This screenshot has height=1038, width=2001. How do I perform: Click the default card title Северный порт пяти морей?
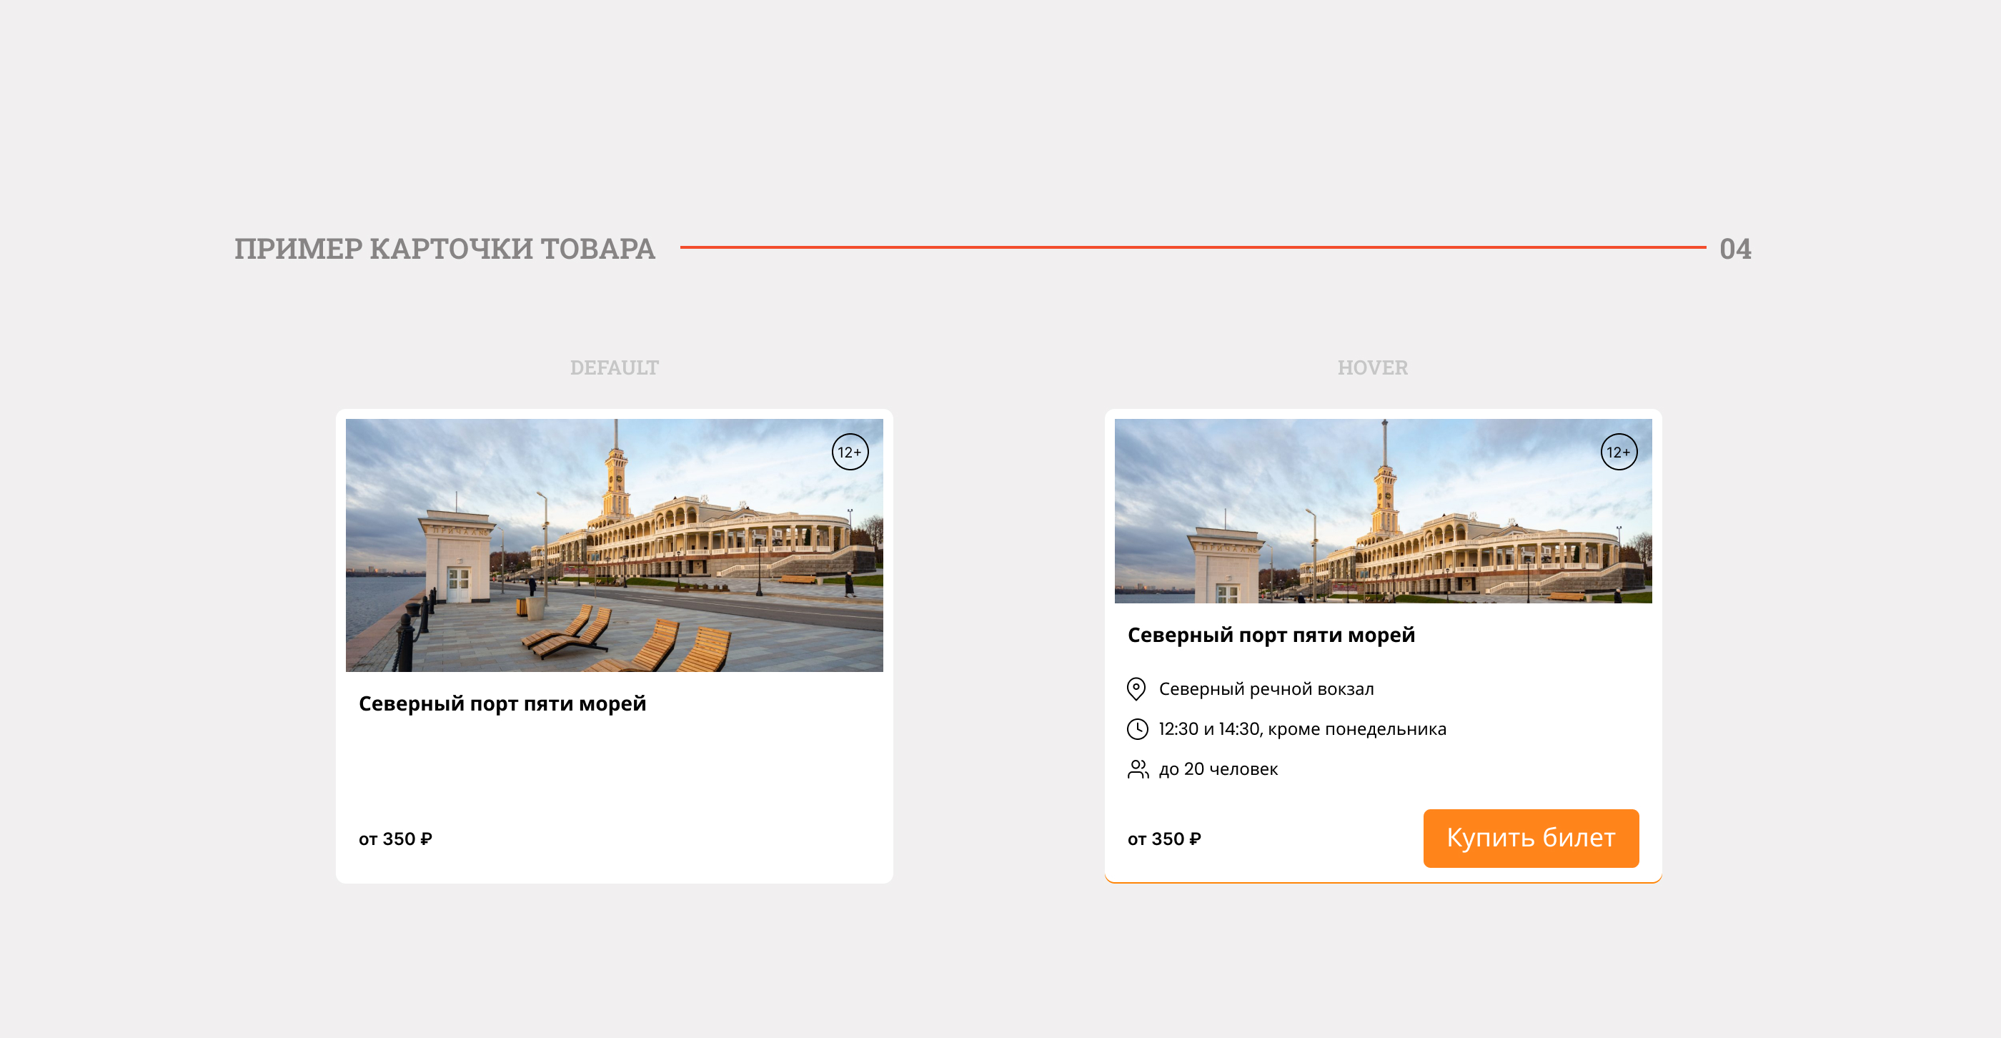click(x=502, y=704)
